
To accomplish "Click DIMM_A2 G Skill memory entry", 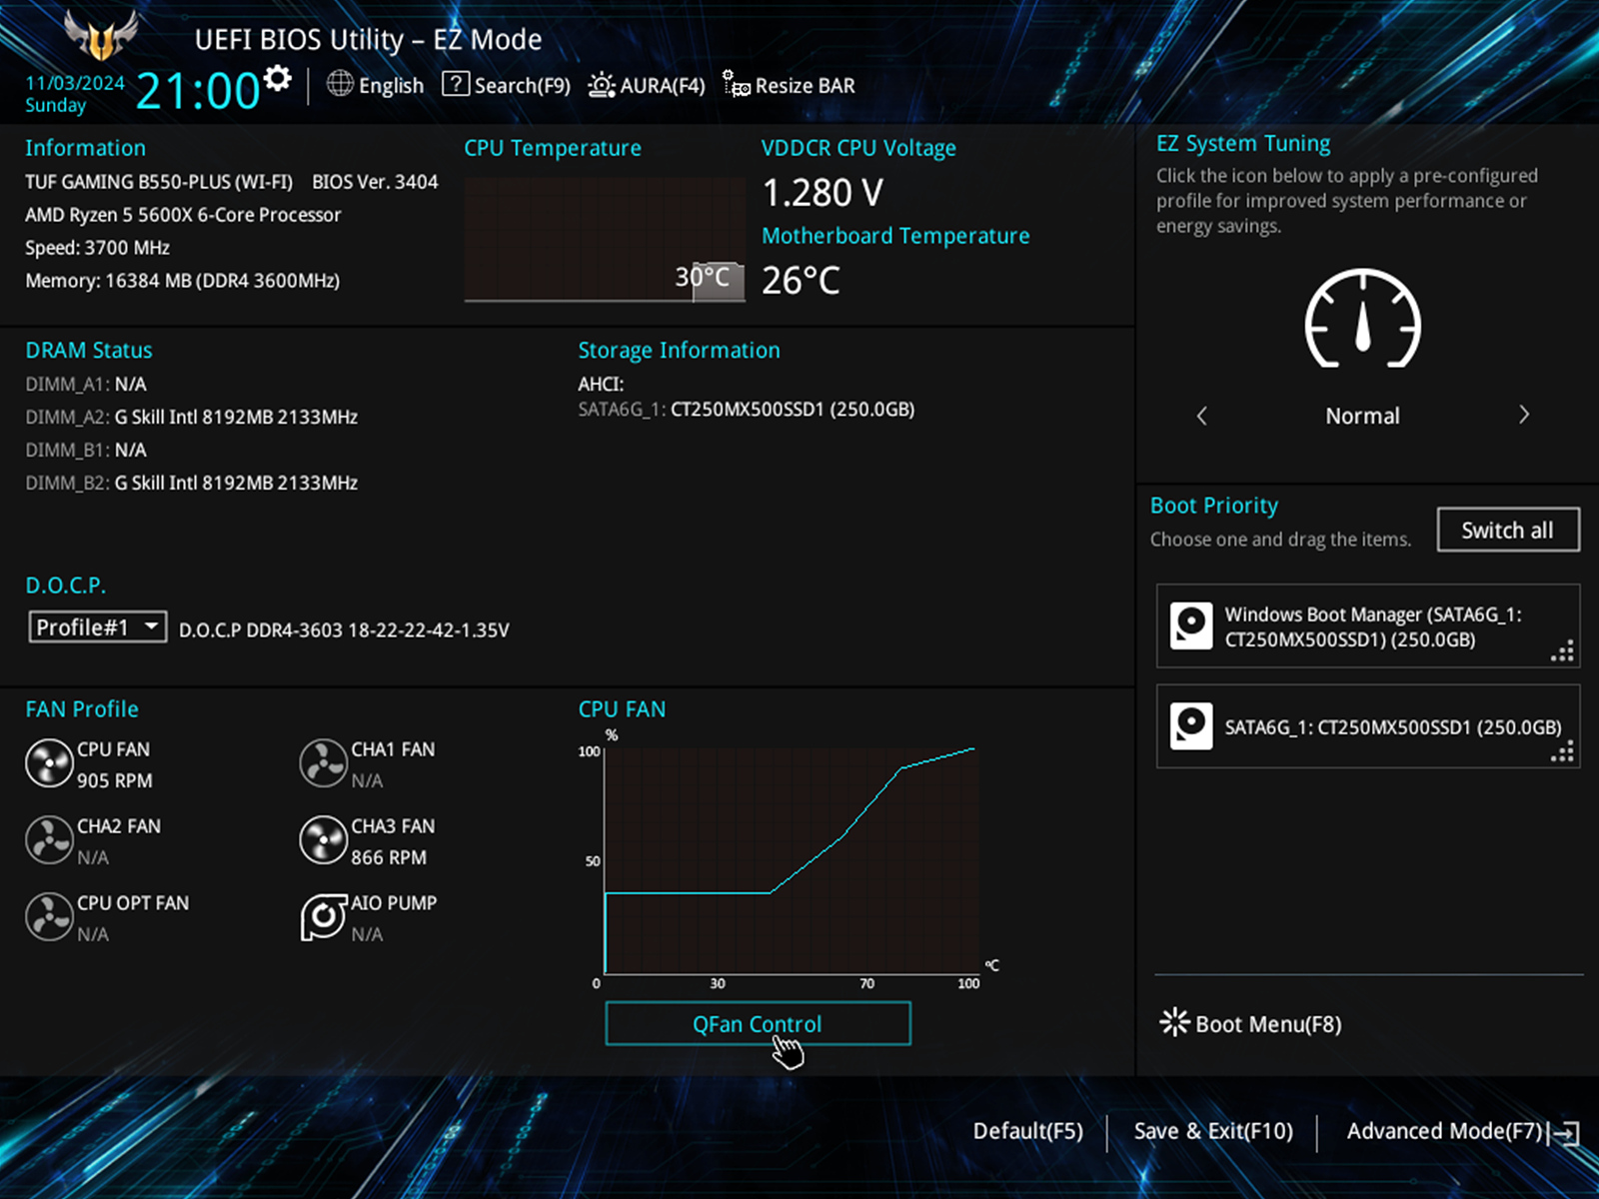I will coord(192,417).
